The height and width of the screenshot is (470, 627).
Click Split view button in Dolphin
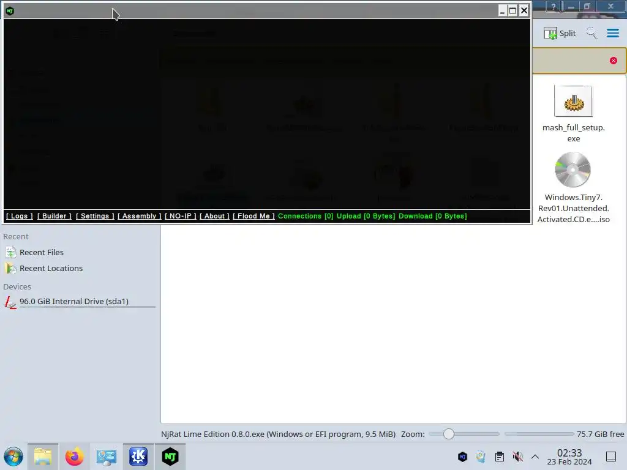click(x=560, y=33)
